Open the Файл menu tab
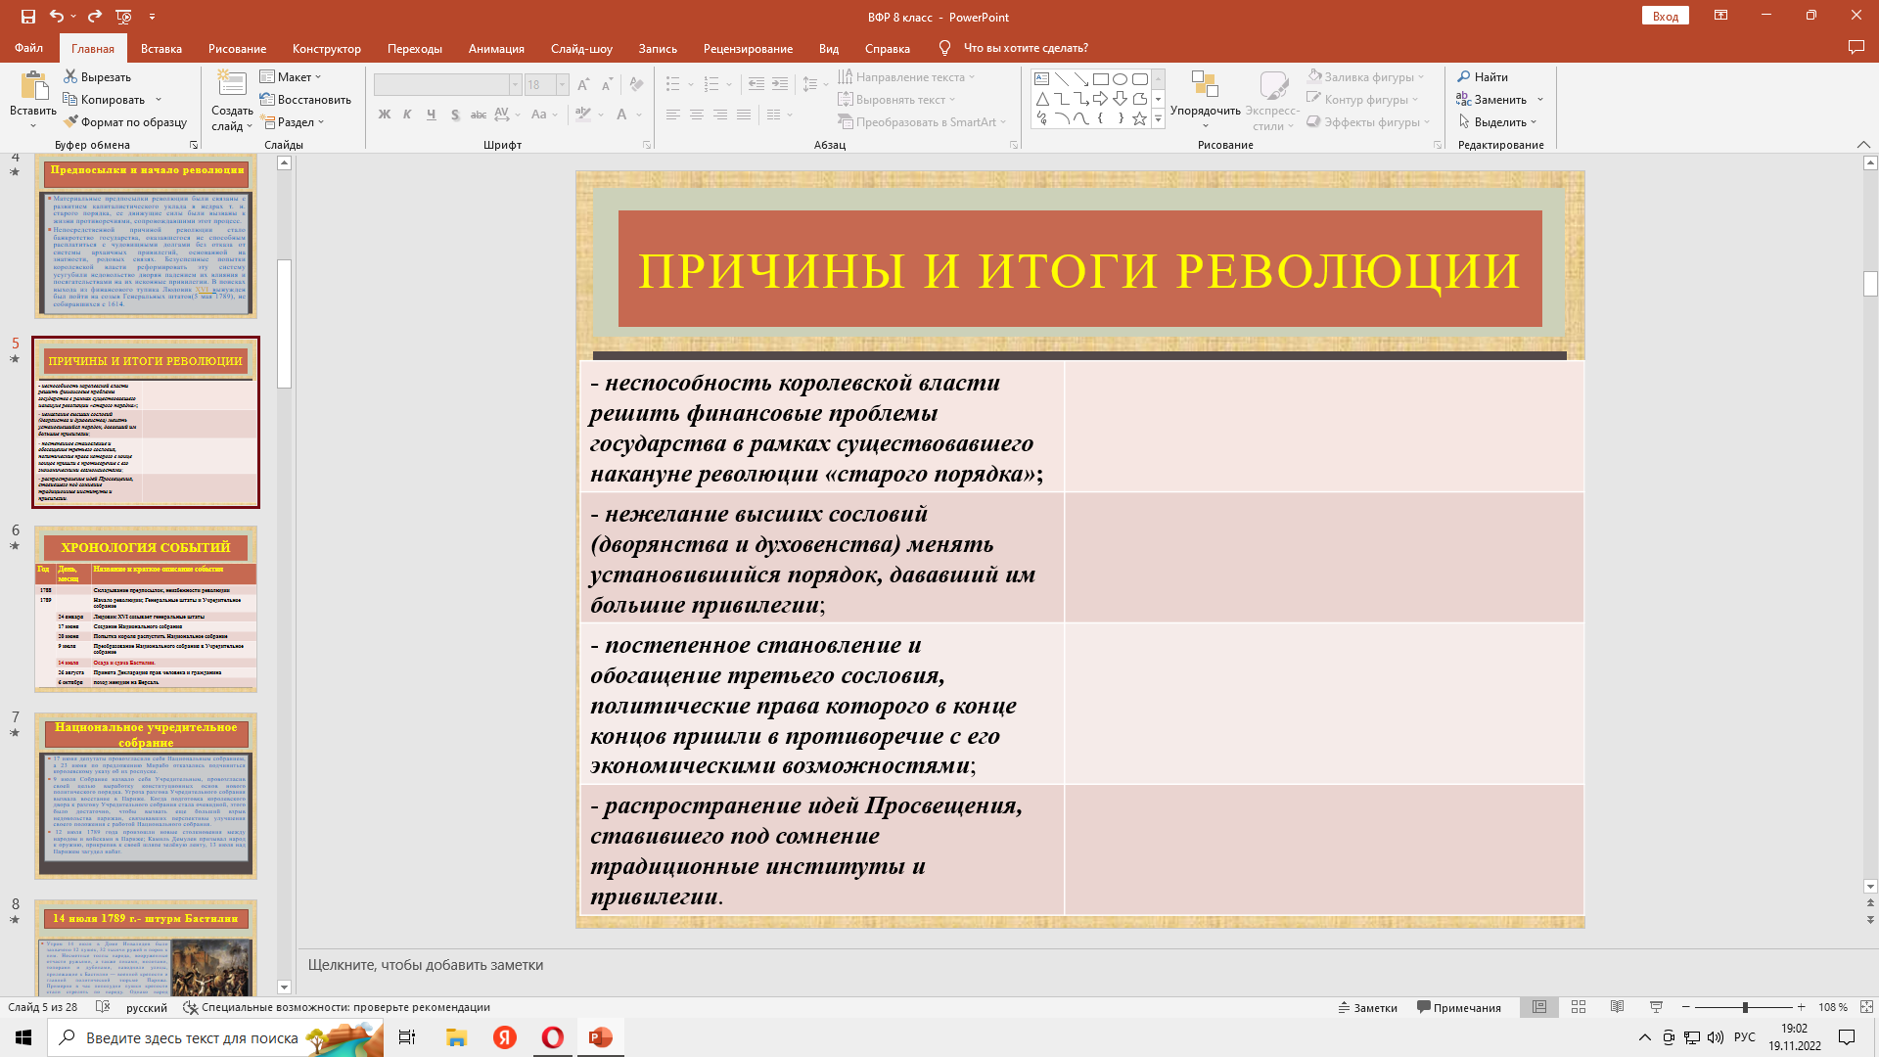Screen dimensions: 1879x1057 coord(28,48)
